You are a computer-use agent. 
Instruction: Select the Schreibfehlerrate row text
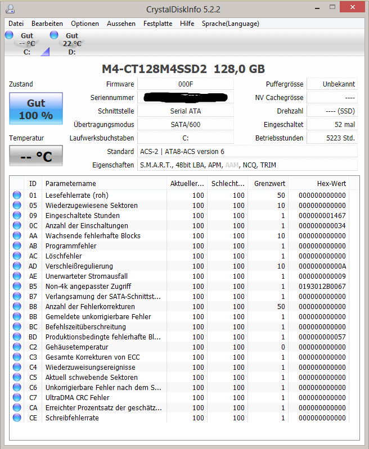[x=72, y=418]
